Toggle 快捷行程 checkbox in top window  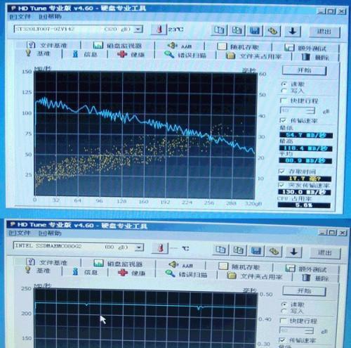(x=283, y=101)
